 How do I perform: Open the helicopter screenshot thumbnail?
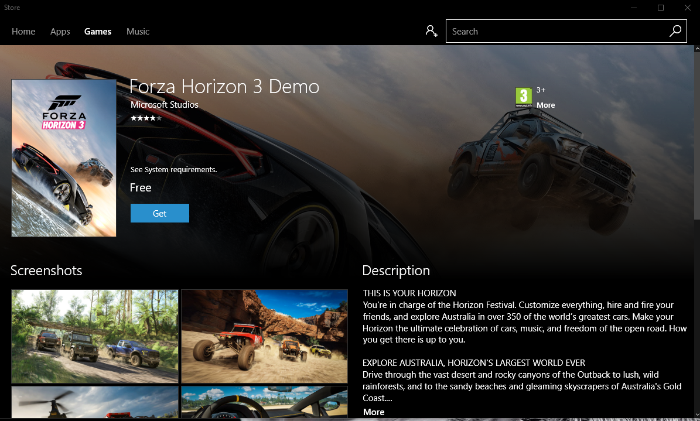(95, 402)
